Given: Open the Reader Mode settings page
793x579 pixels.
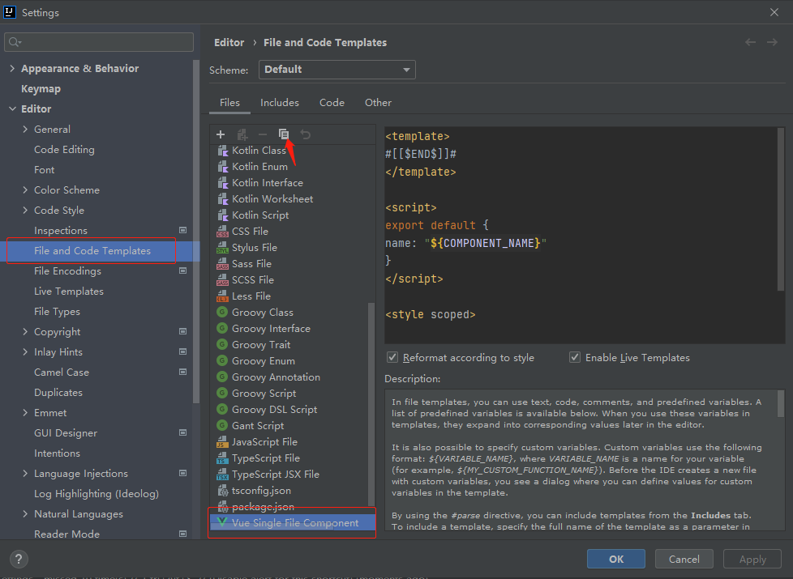Looking at the screenshot, I should (66, 534).
